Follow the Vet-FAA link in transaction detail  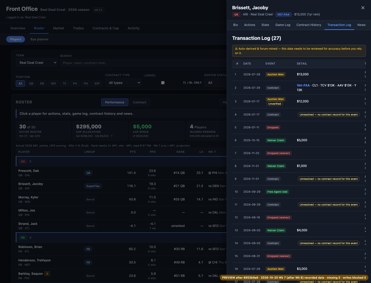(303, 85)
